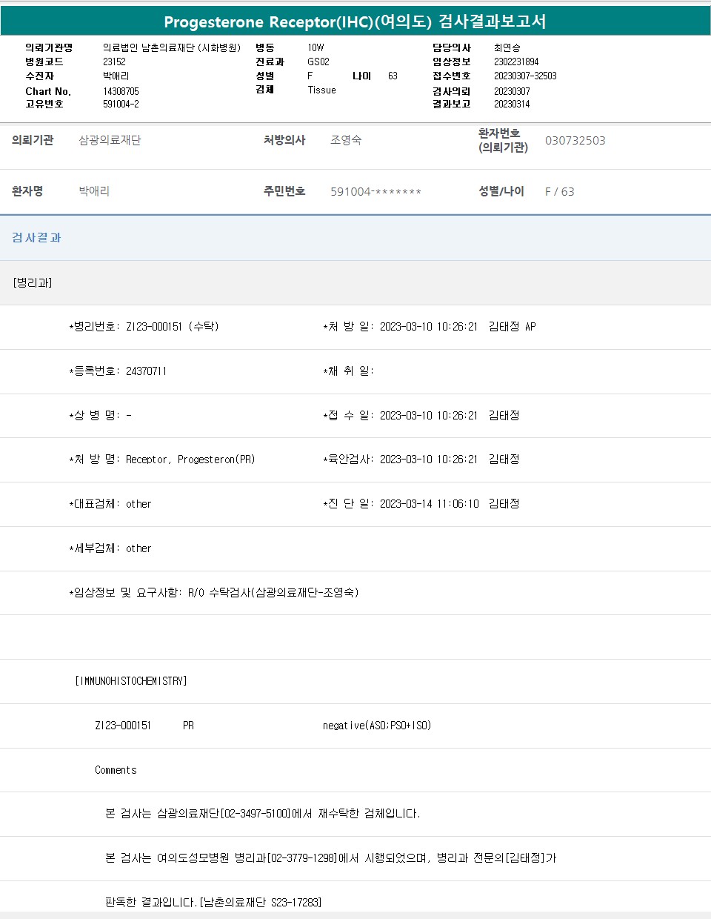The height and width of the screenshot is (919, 711).
Task: Click the referring institution 삼광의료재단 field
Action: coord(110,140)
